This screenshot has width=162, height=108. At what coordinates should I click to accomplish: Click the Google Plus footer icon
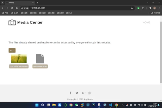pyautogui.click(x=84, y=93)
